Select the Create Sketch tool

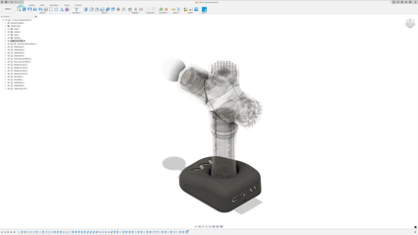point(19,9)
